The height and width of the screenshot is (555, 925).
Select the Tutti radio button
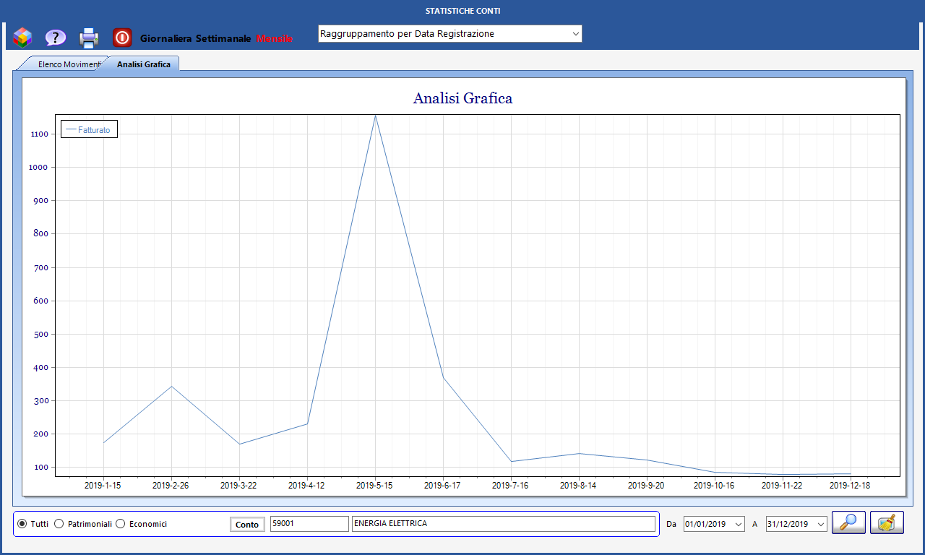pyautogui.click(x=22, y=524)
